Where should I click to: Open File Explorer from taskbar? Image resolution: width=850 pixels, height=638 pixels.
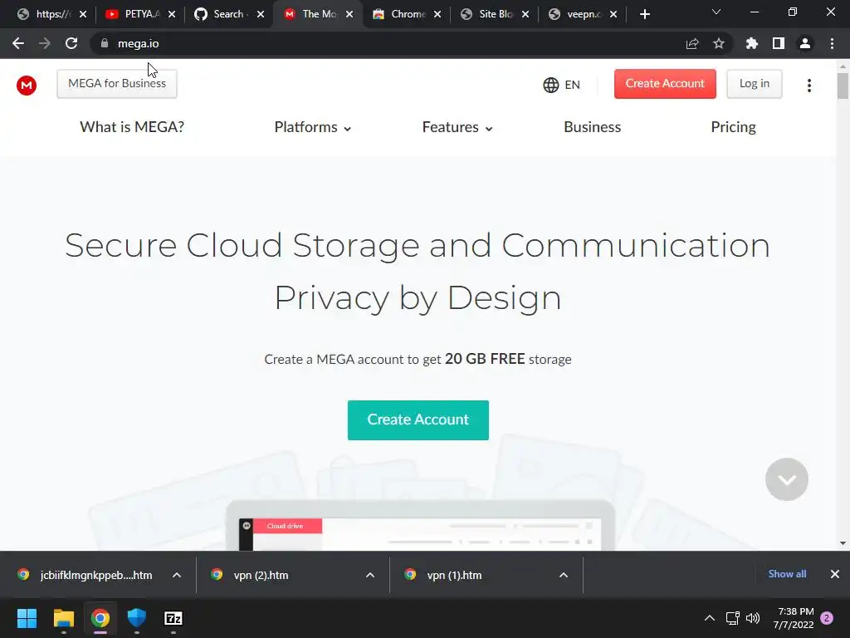(63, 618)
